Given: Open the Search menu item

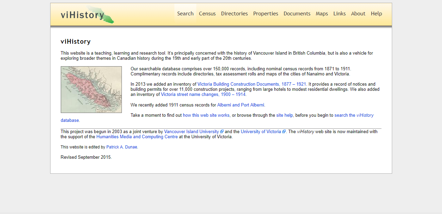Looking at the screenshot, I should click(x=185, y=14).
